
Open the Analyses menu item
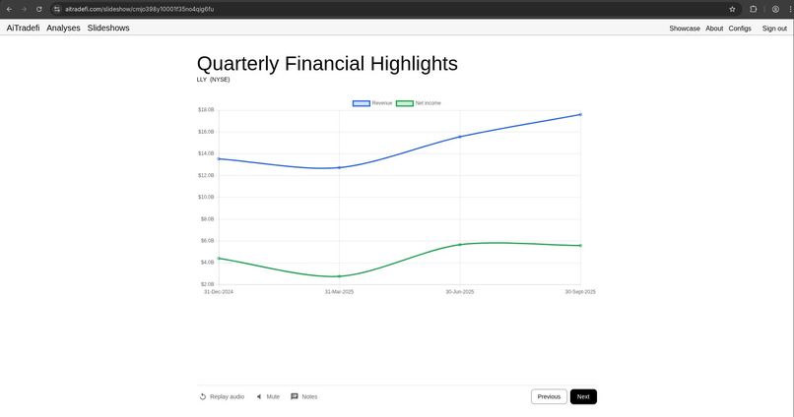[x=63, y=28]
